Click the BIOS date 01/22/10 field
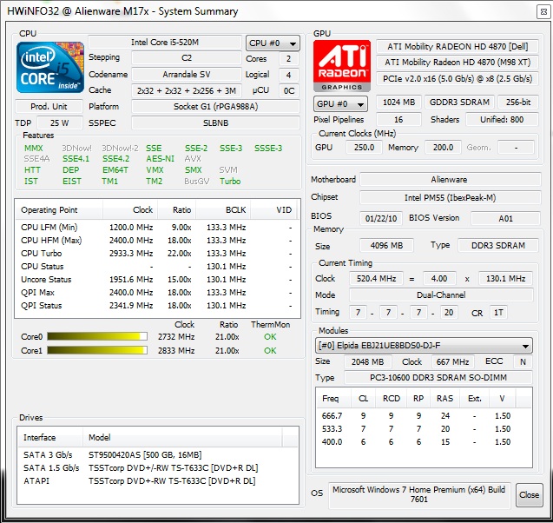 point(381,218)
